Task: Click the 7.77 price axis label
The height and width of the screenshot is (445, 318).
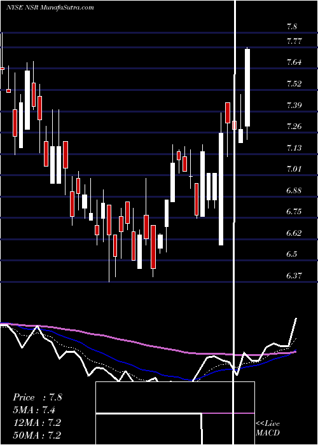Action: [294, 41]
